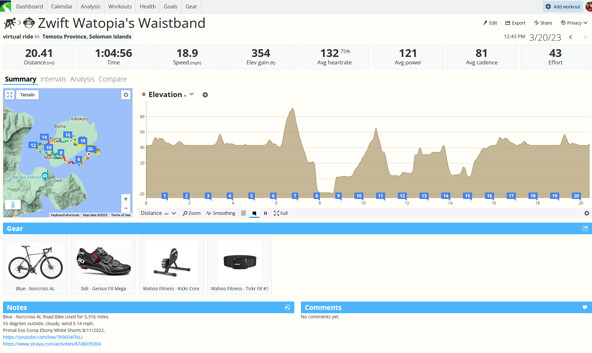The width and height of the screenshot is (592, 353).
Task: Open map settings gear
Action: click(x=126, y=95)
